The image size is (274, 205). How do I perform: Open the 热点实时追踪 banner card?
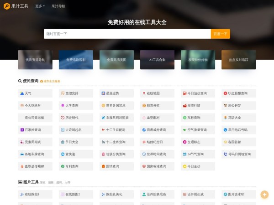238,60
